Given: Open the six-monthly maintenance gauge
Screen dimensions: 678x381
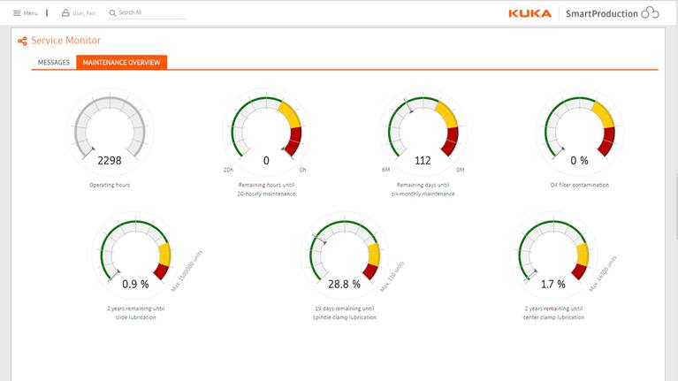Looking at the screenshot, I should pyautogui.click(x=423, y=134).
